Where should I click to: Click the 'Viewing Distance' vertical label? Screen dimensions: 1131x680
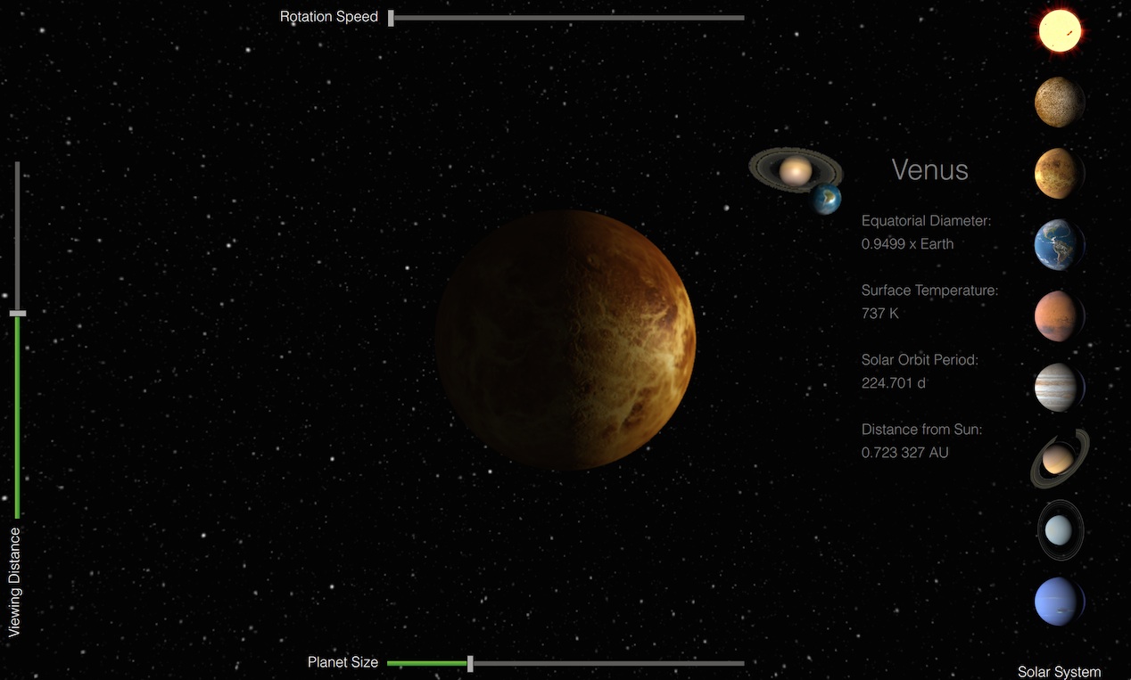pyautogui.click(x=14, y=582)
